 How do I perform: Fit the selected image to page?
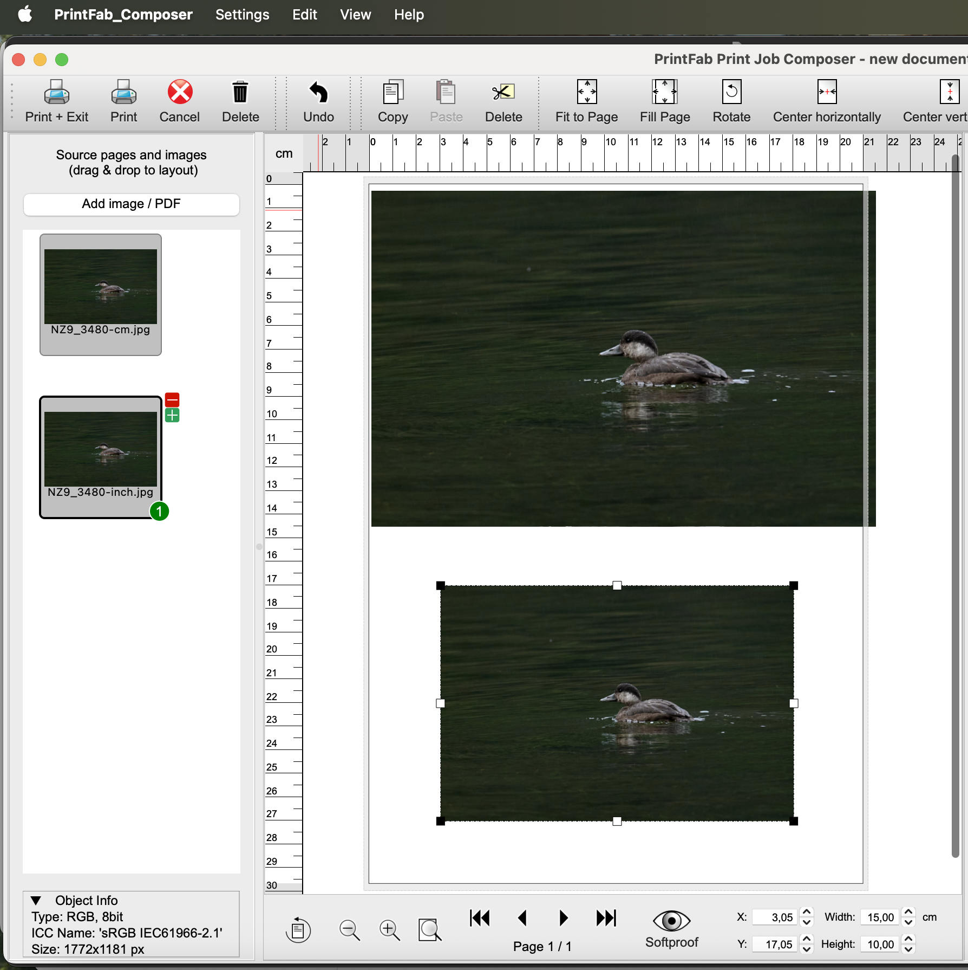(586, 102)
